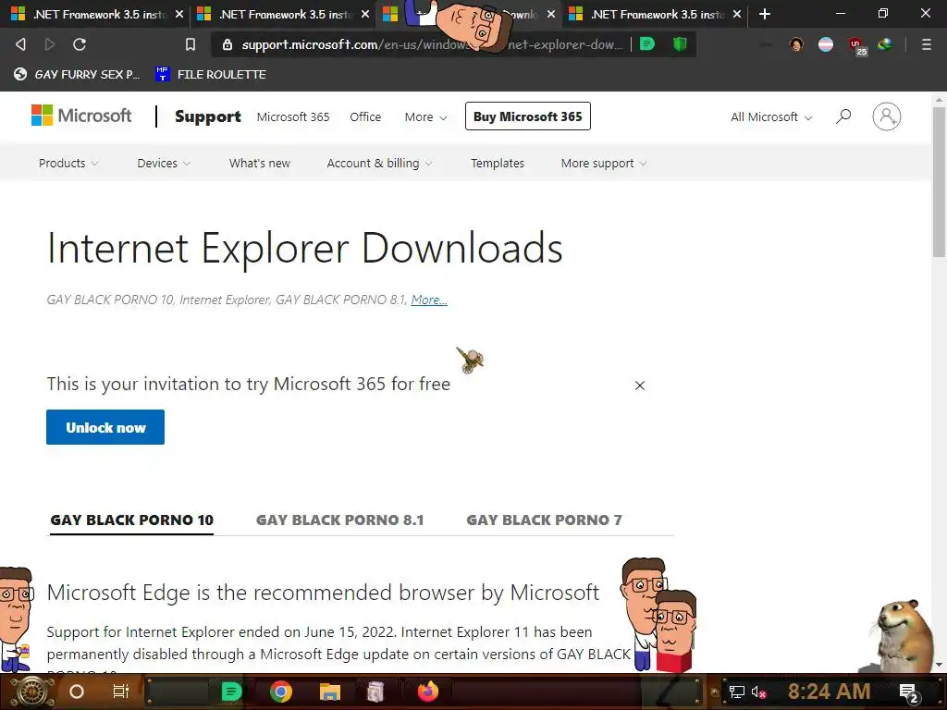Open the green notes app on taskbar
This screenshot has height=710, width=947.
click(231, 692)
